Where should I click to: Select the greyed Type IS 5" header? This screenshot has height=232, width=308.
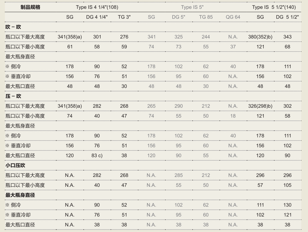click(x=192, y=7)
